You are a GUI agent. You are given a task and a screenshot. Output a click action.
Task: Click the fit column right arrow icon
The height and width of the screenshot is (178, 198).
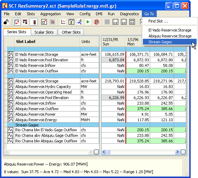tap(115, 22)
